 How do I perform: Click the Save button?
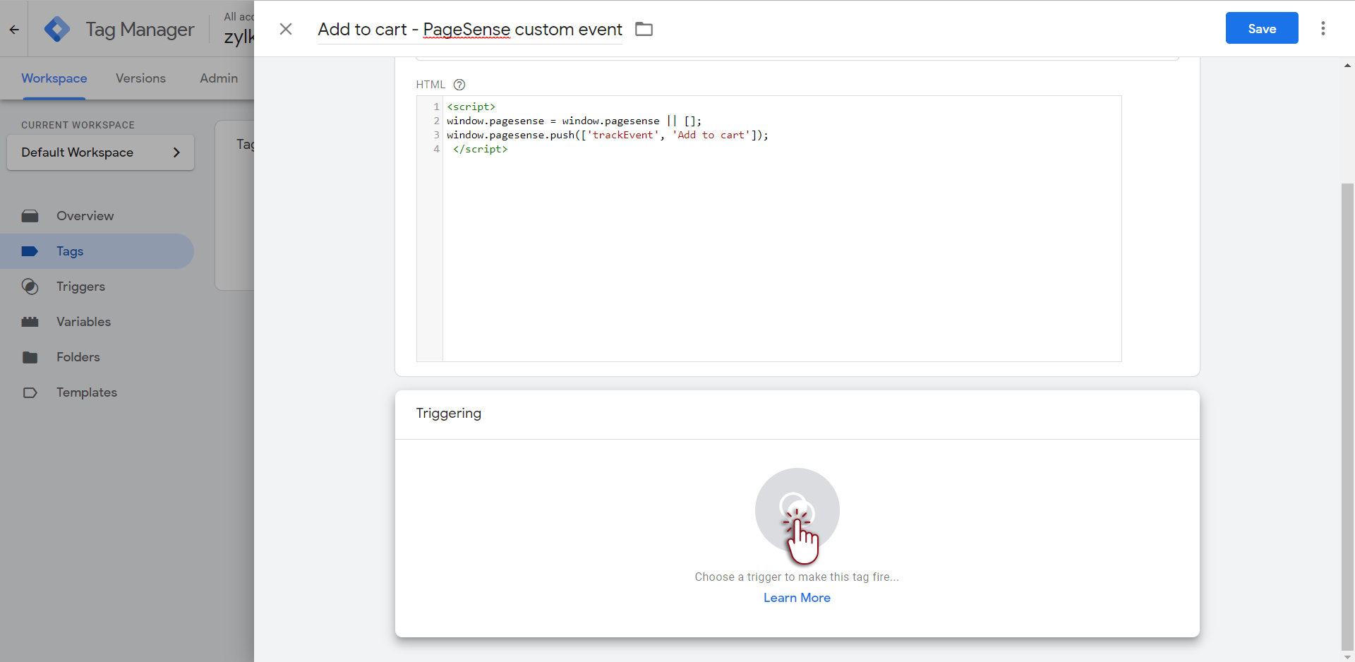(x=1262, y=28)
